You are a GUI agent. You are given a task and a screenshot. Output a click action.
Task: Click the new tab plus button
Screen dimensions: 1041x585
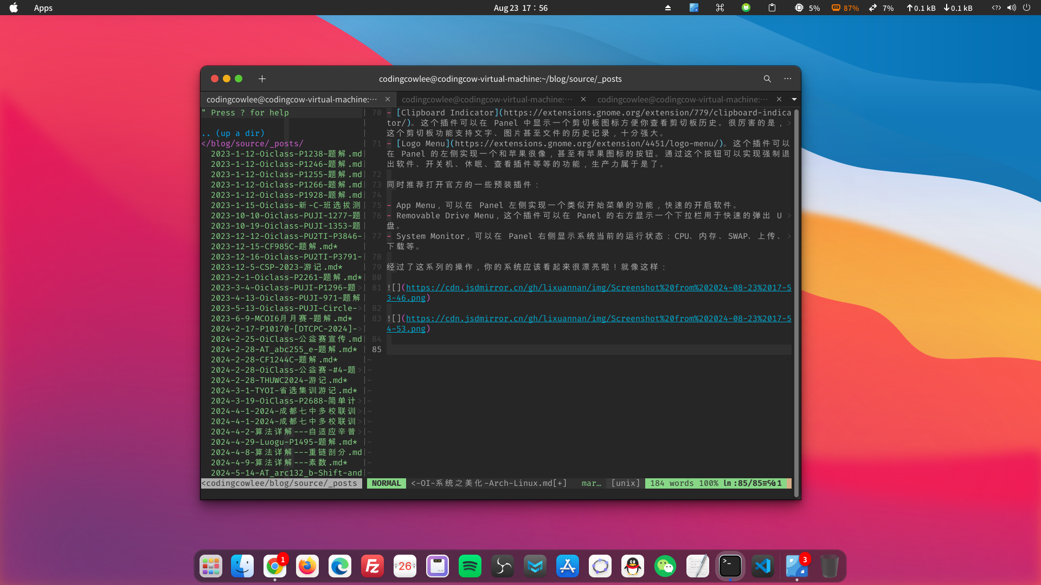click(x=262, y=79)
